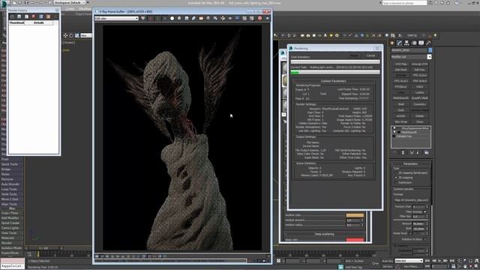480x270 pixels.
Task: Open Motion tab in command panel
Action: pyautogui.click(x=414, y=43)
